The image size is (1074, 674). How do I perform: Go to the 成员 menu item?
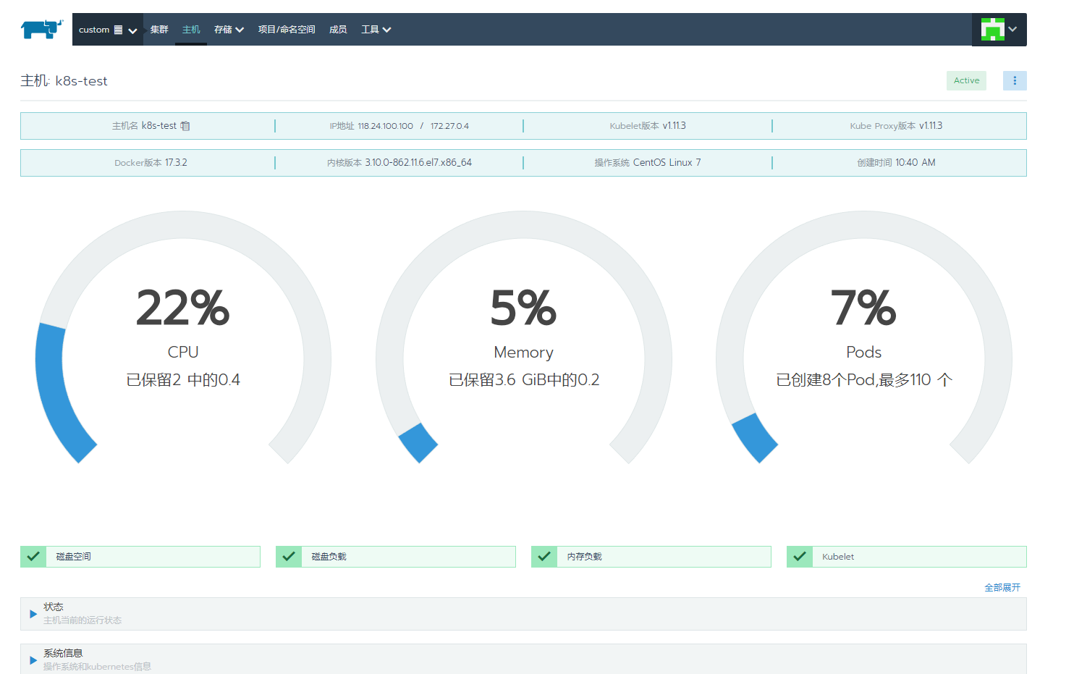coord(338,30)
